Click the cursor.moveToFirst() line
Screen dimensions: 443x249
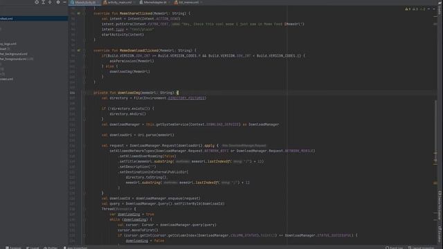[x=138, y=230]
